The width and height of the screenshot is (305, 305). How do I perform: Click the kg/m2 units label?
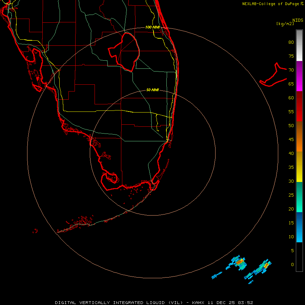click(x=285, y=24)
